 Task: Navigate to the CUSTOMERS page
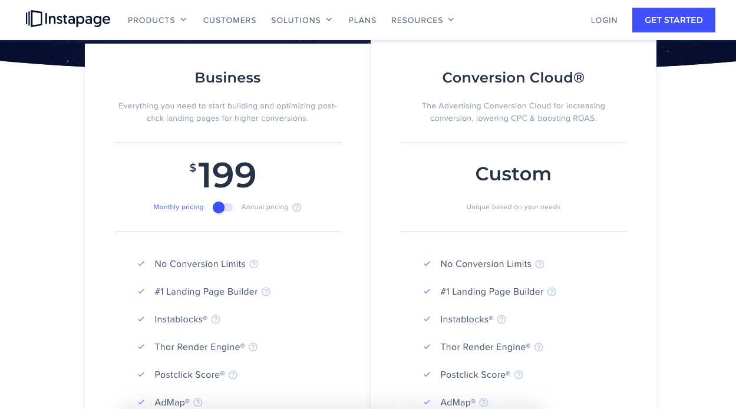(x=229, y=20)
